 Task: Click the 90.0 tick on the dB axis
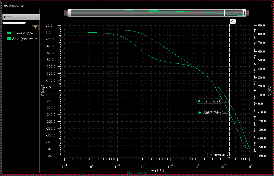coord(261,26)
